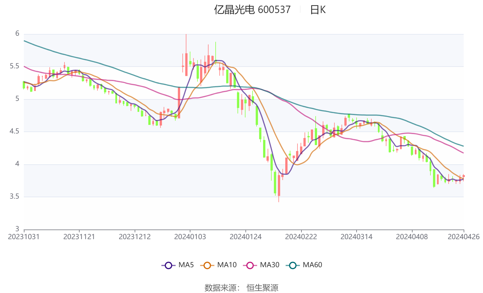
Task: Click x-axis date label 20240426
Action: (464, 237)
